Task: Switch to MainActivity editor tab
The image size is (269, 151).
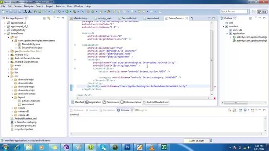Action: [79, 18]
